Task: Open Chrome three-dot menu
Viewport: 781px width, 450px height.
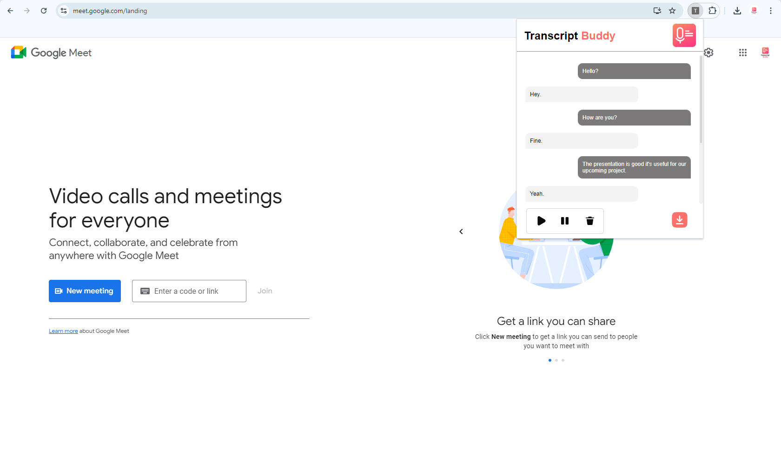Action: 771,11
